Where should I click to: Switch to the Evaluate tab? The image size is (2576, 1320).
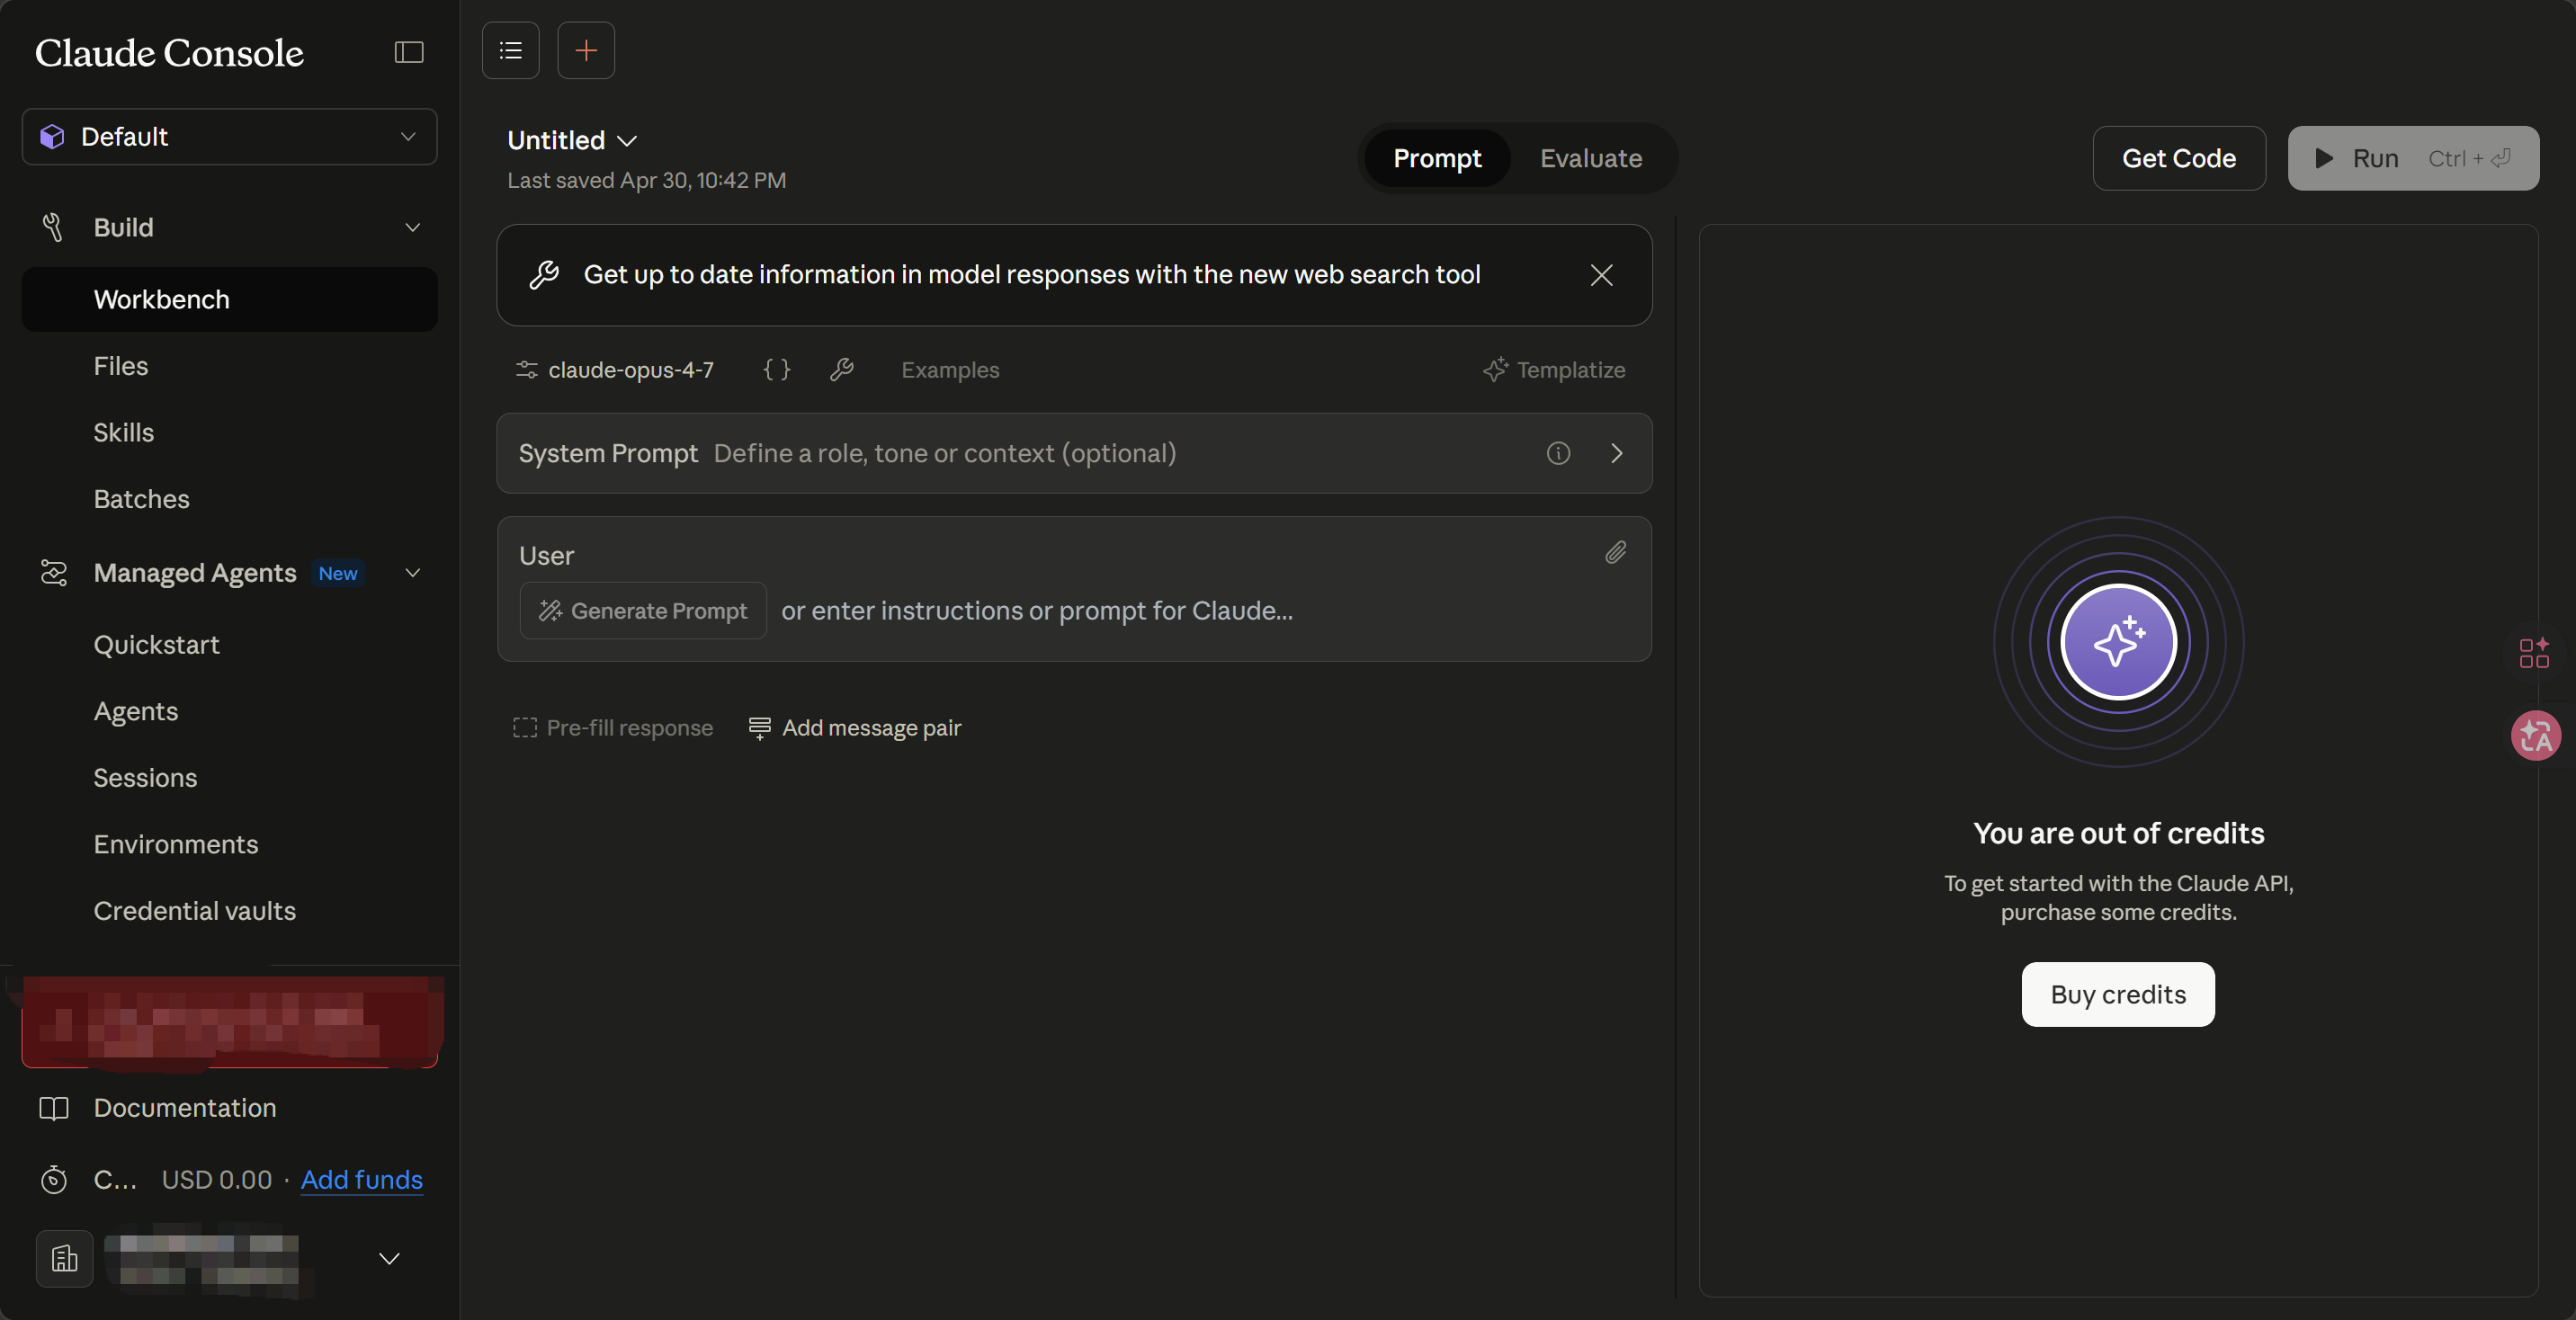(1591, 158)
